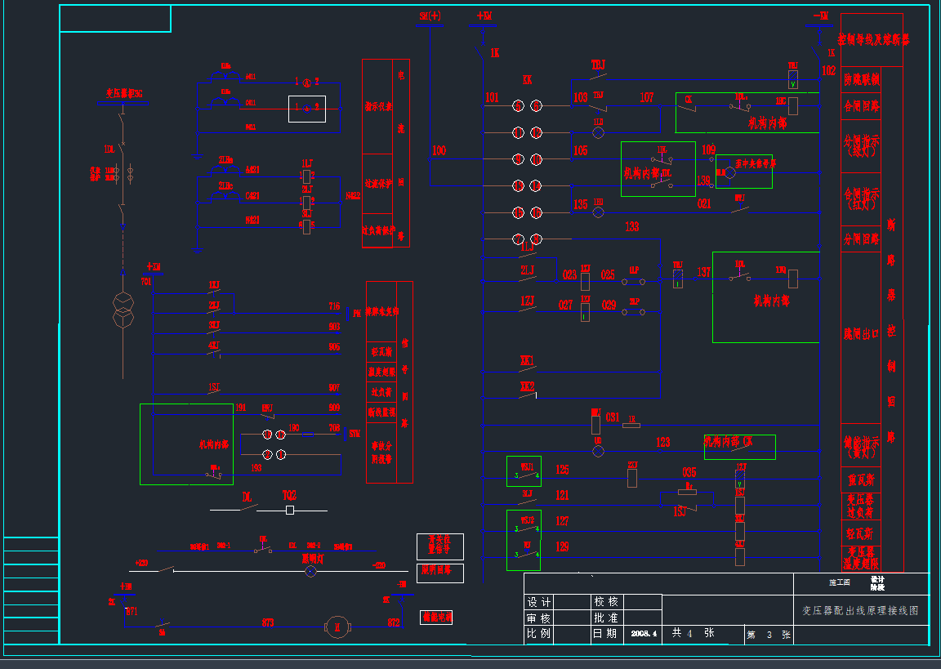Click the 重瓦斯 legend cell

tap(861, 479)
